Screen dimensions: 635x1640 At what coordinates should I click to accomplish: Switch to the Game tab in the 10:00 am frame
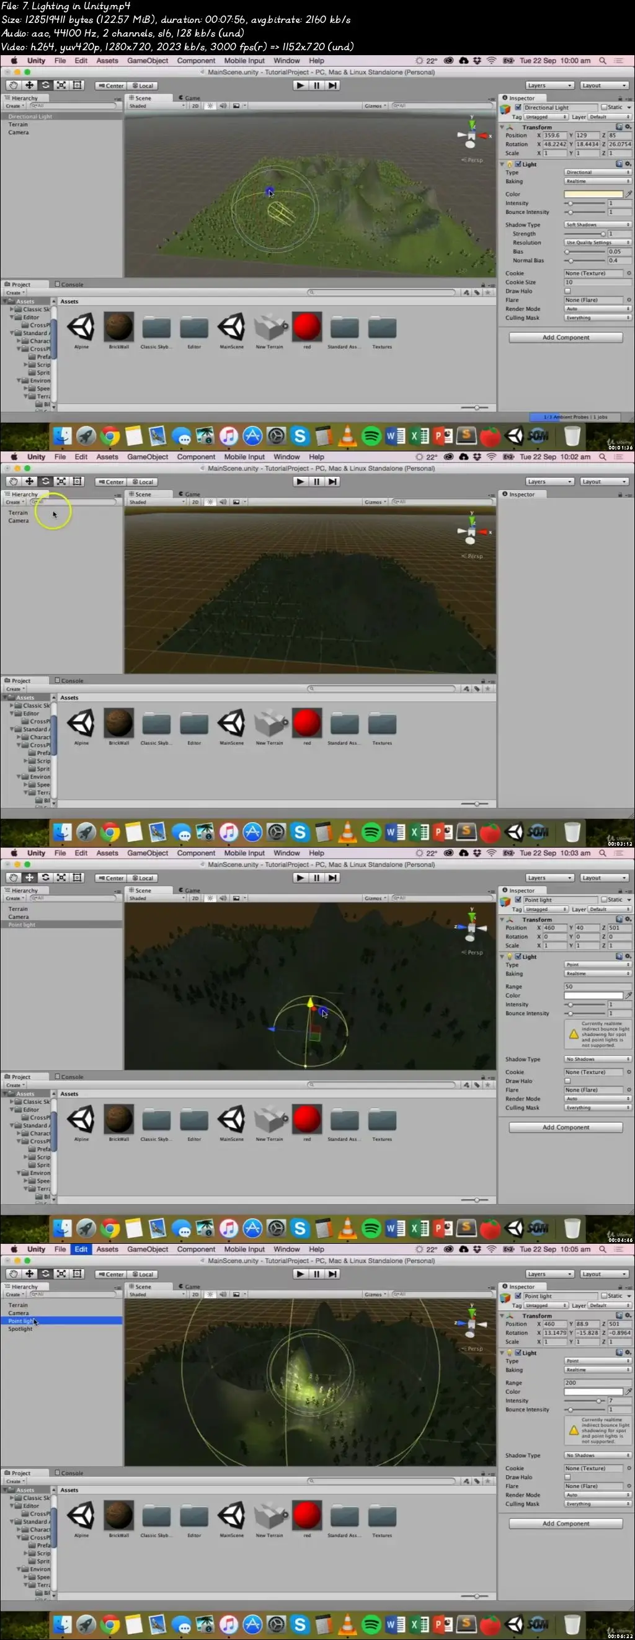point(190,98)
